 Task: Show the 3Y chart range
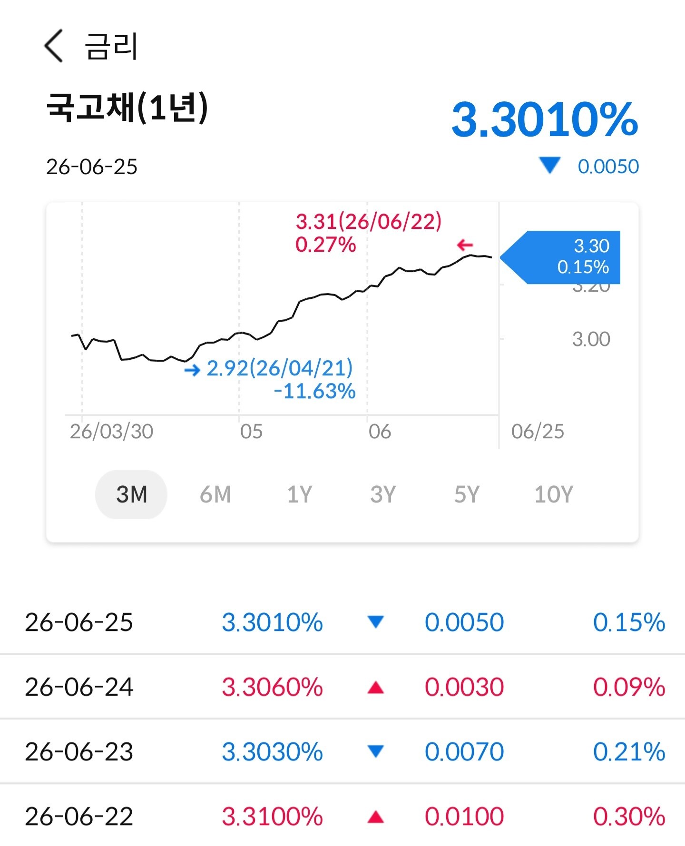pyautogui.click(x=383, y=494)
